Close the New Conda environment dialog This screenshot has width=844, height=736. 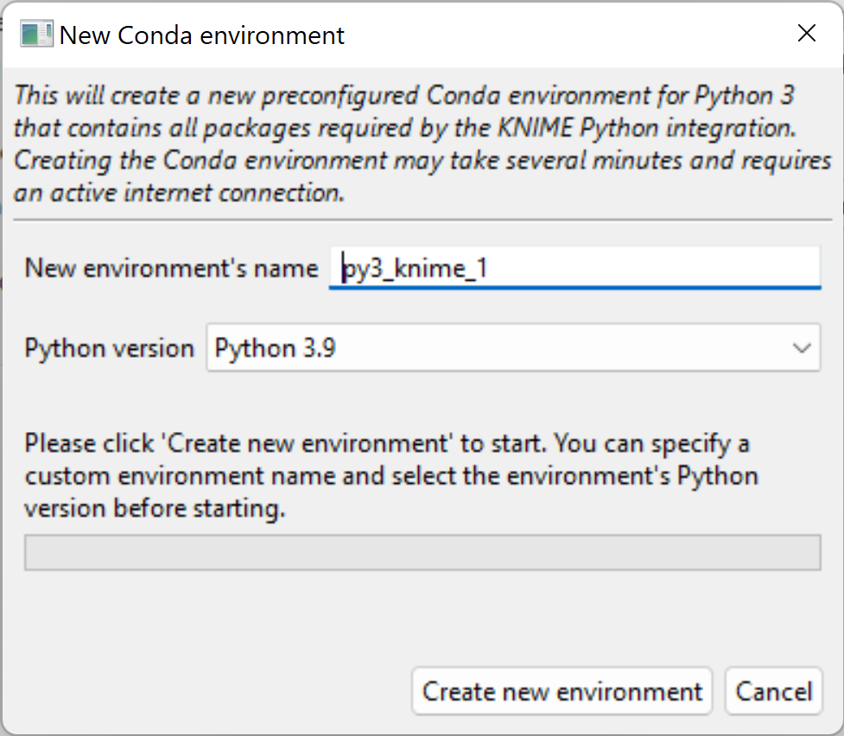tap(806, 34)
